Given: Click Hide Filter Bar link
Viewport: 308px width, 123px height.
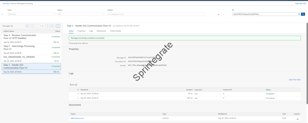Looking at the screenshot, I should point(301,3).
